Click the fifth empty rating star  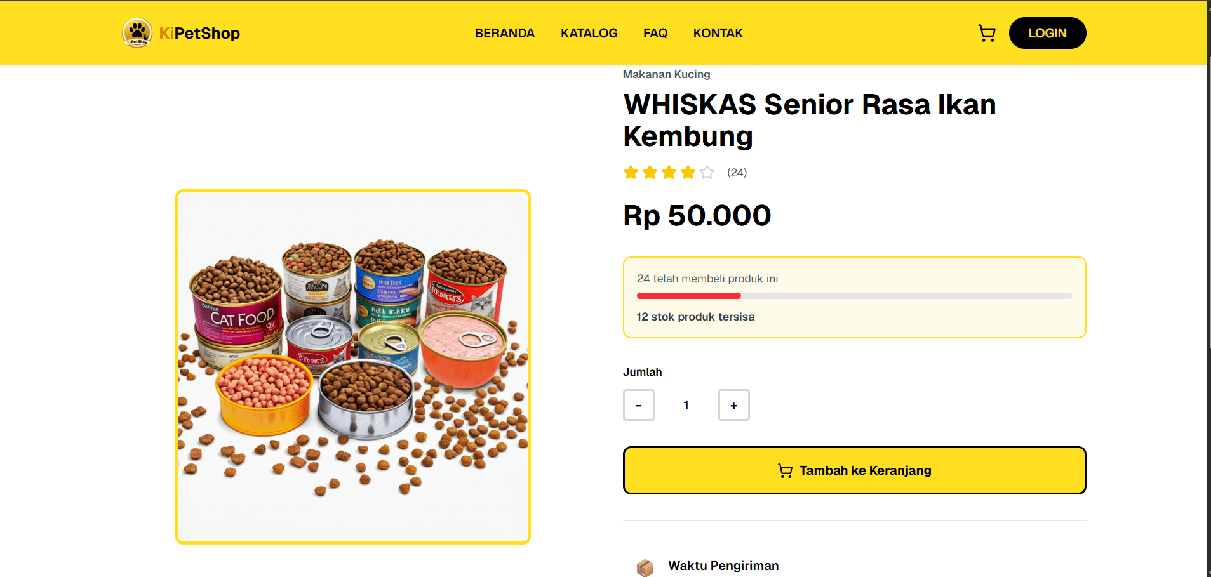(x=707, y=172)
